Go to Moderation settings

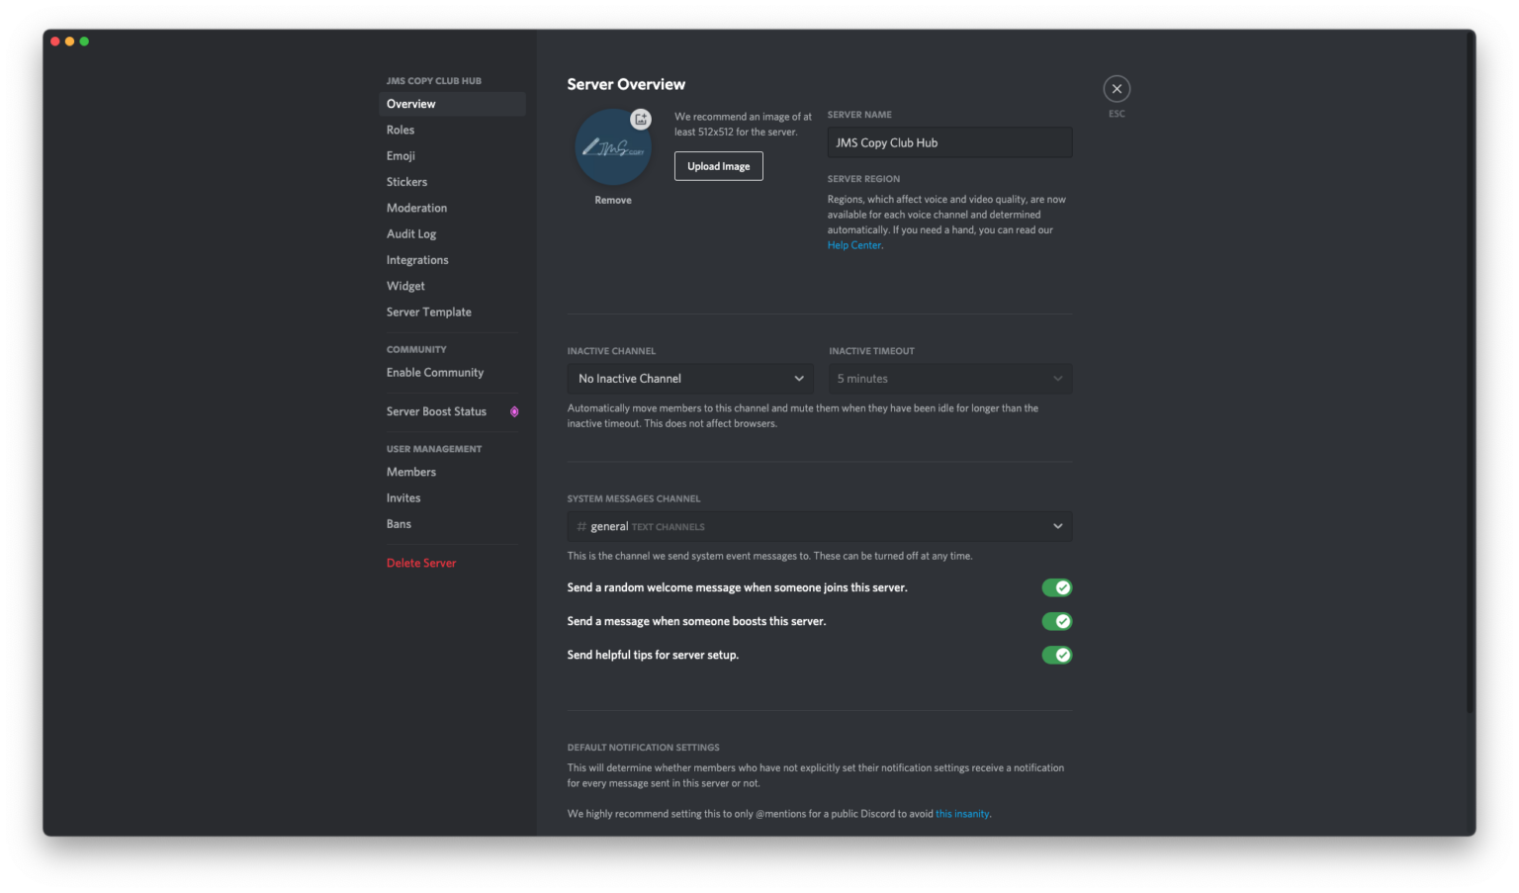coord(416,208)
